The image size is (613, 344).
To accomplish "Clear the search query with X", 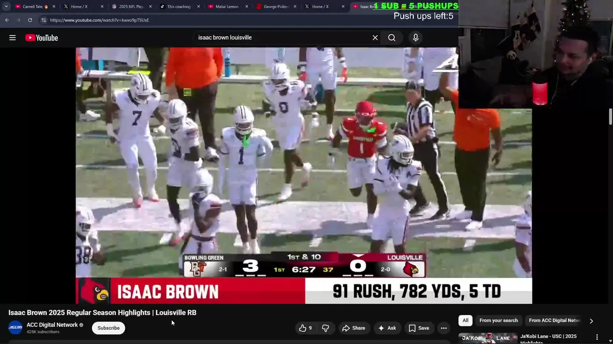I will pyautogui.click(x=375, y=38).
